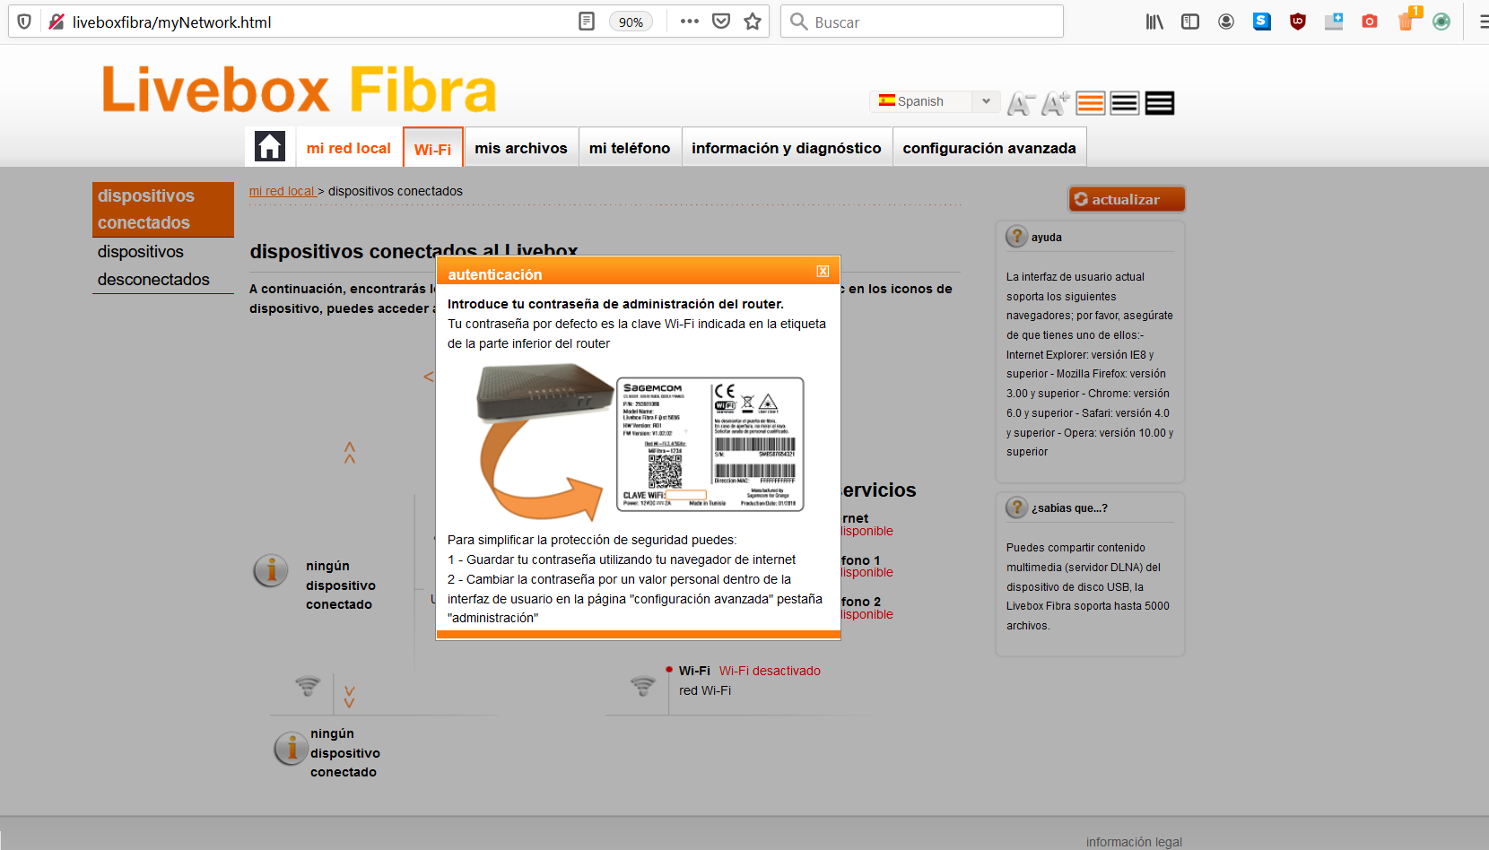The image size is (1489, 850).
Task: Open Firefox reader view icon
Action: (587, 22)
